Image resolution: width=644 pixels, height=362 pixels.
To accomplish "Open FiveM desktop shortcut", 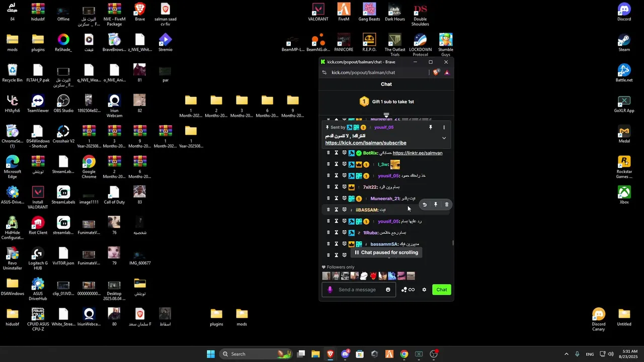I will pyautogui.click(x=344, y=13).
